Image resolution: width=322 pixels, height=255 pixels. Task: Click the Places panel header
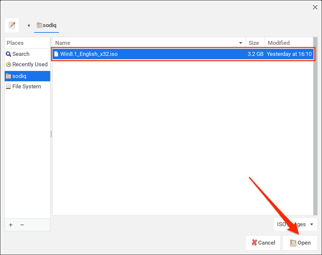(x=27, y=43)
